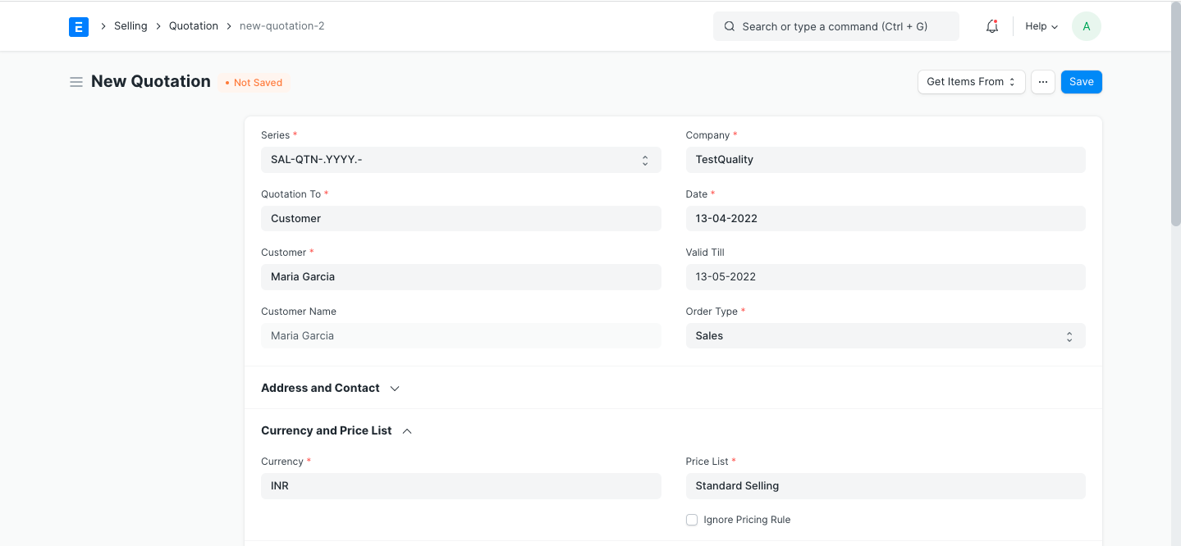Open the Series dropdown
The width and height of the screenshot is (1181, 546).
pos(460,159)
